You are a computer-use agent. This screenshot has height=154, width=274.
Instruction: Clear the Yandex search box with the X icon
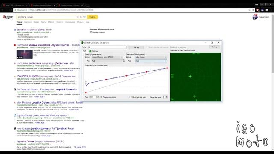pos(77,17)
